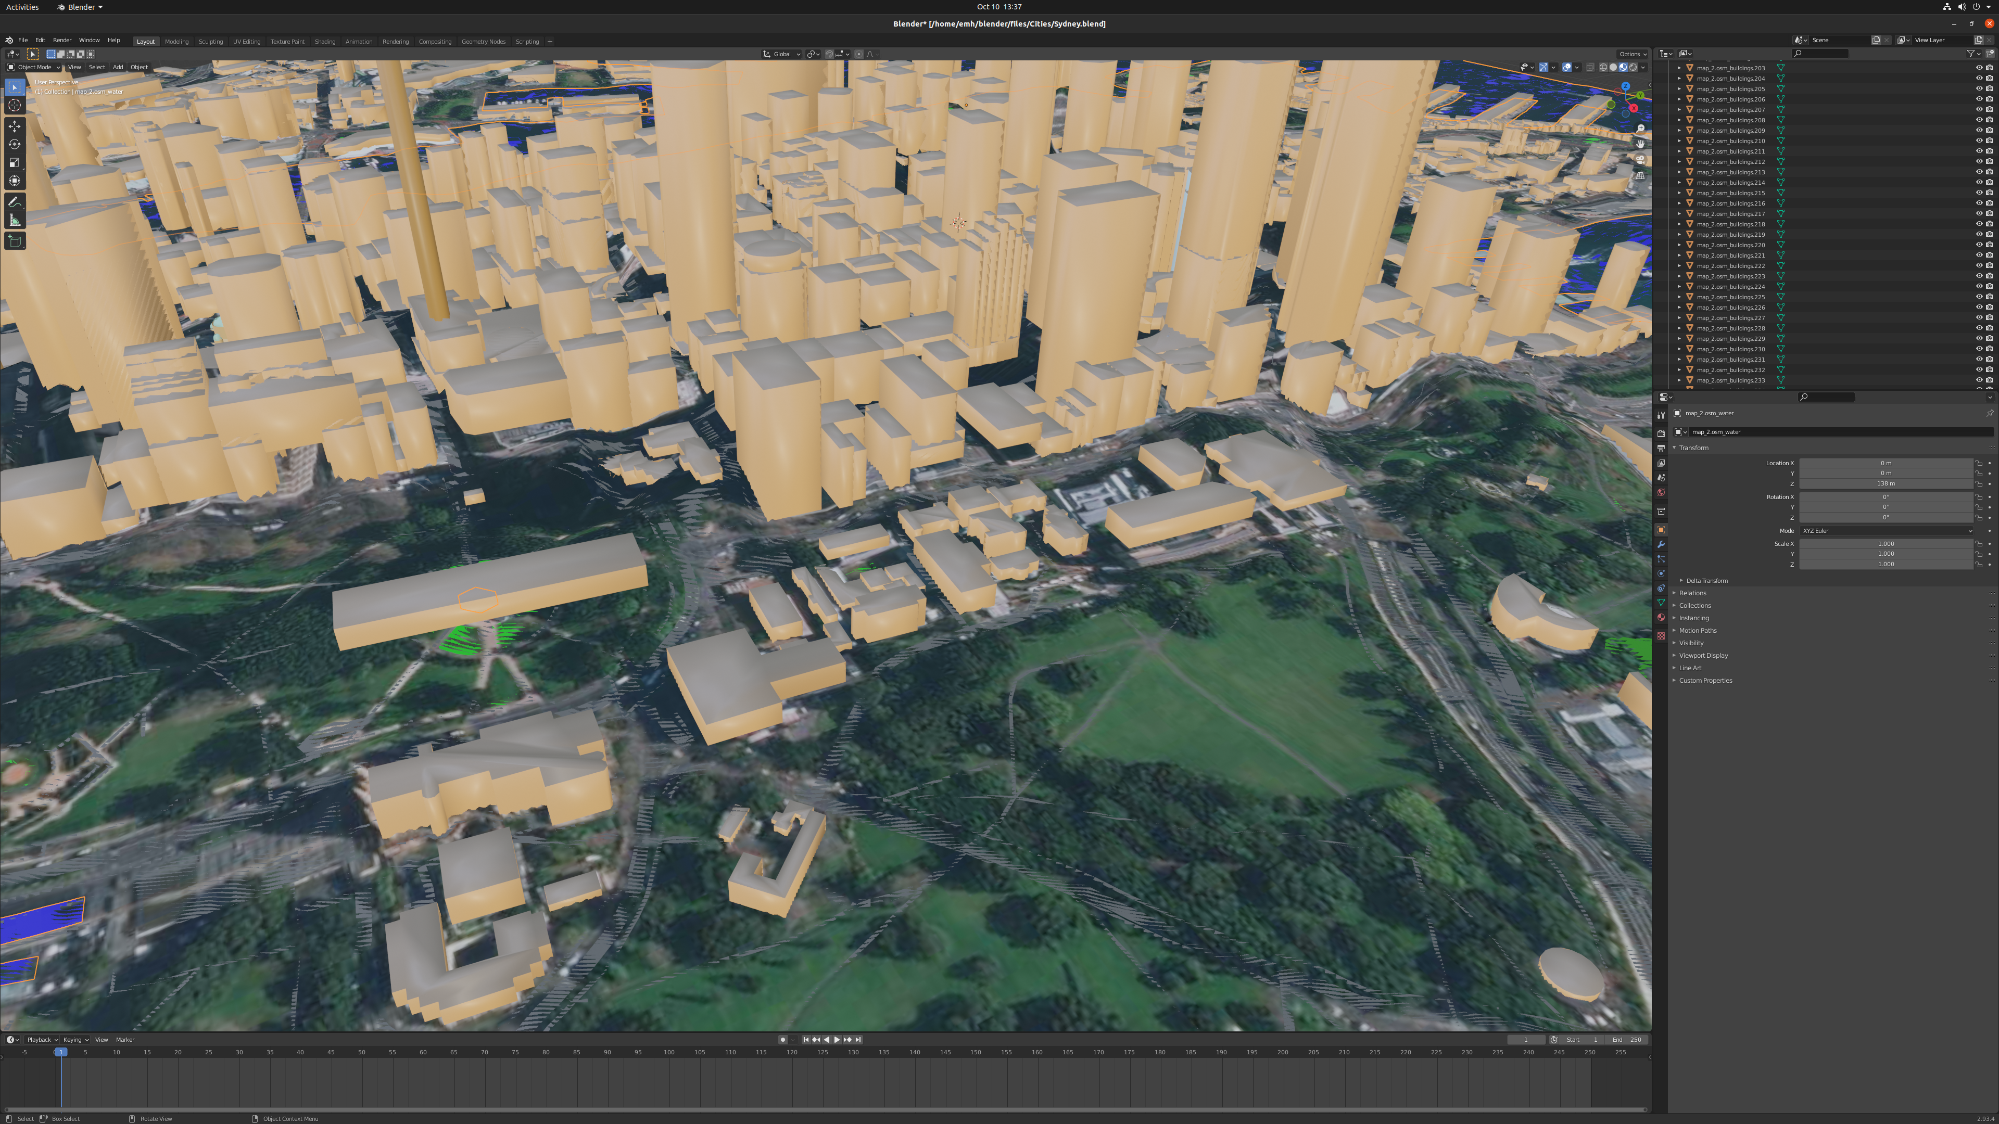
Task: Activate the Select Box tool
Action: tap(15, 87)
